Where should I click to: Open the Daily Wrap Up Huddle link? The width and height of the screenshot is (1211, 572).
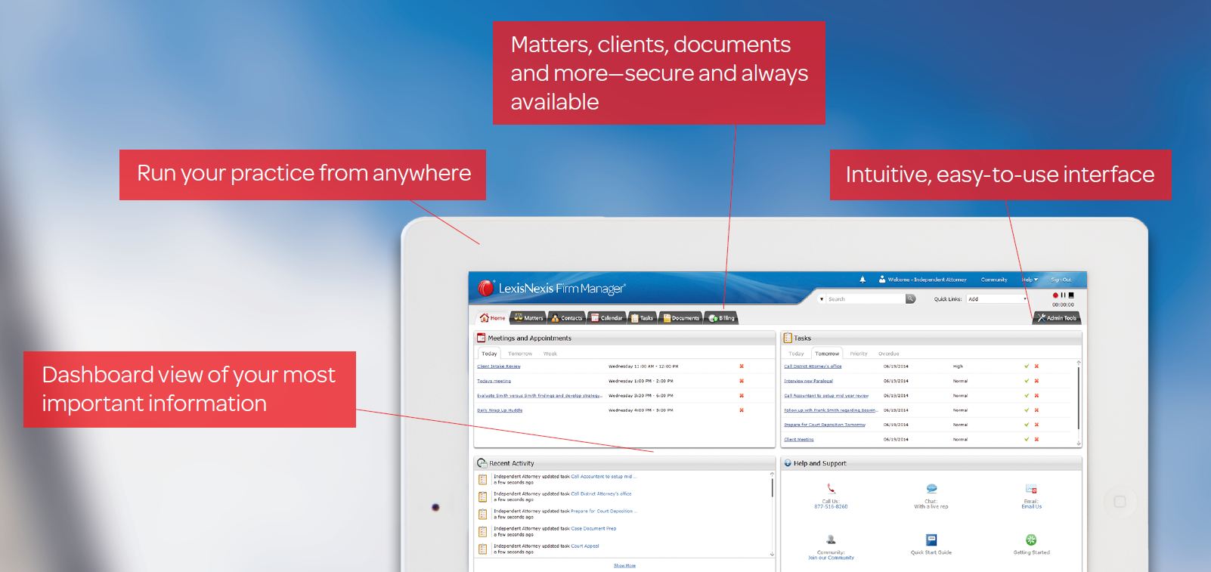click(500, 410)
